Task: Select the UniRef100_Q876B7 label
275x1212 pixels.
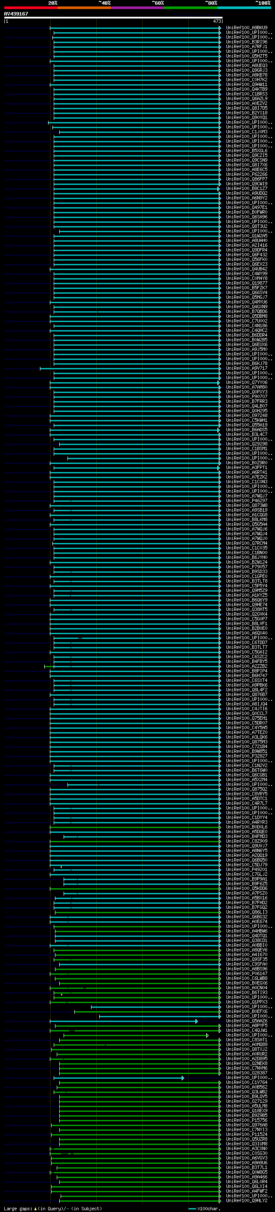Action: (x=247, y=694)
